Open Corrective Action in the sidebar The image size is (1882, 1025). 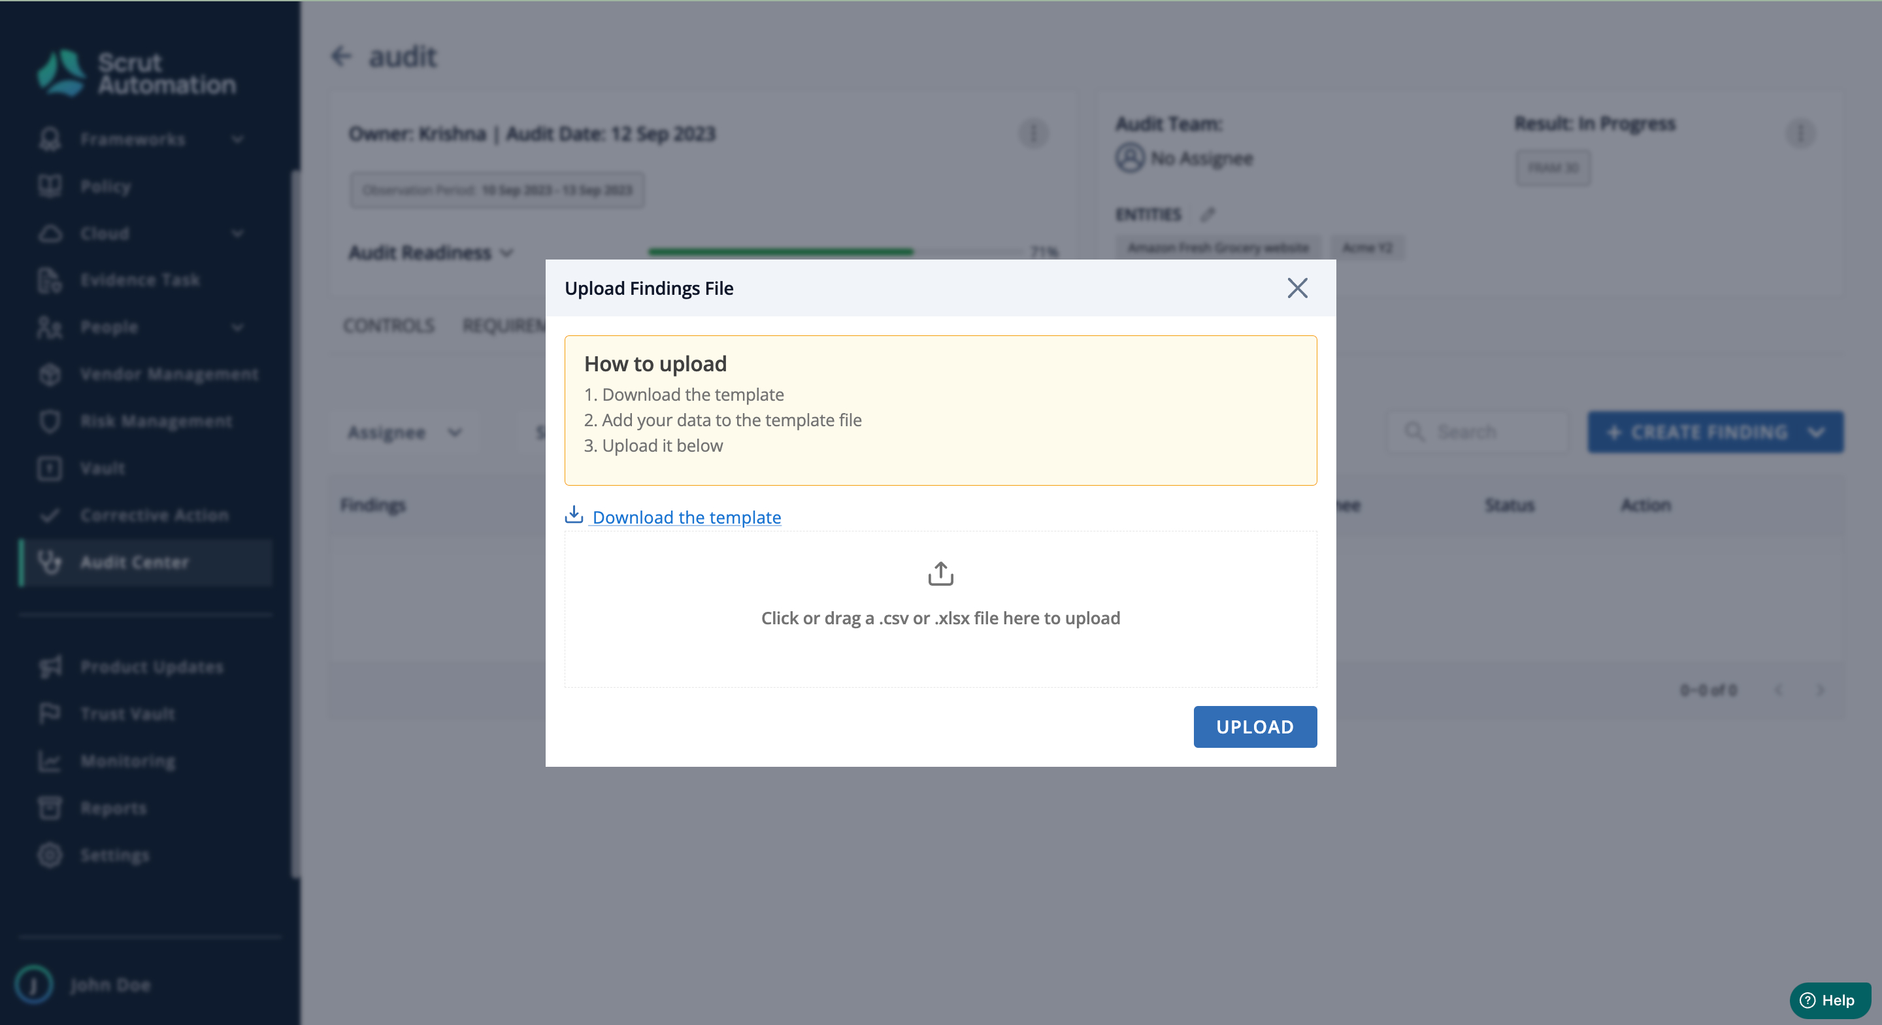(x=154, y=515)
